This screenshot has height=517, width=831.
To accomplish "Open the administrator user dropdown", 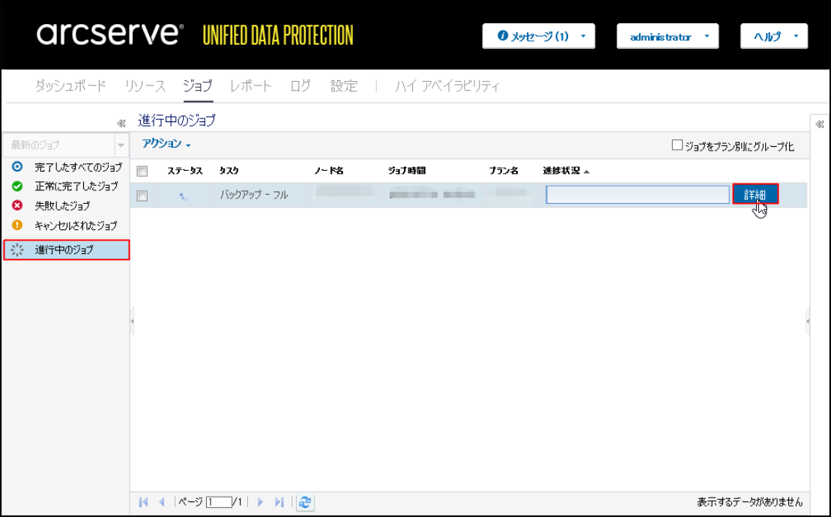I will coord(667,36).
